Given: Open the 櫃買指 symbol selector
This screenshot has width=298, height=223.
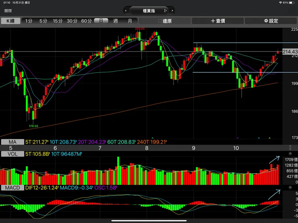Looking at the screenshot, I should pyautogui.click(x=149, y=11).
